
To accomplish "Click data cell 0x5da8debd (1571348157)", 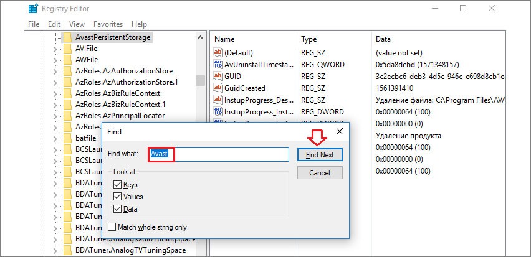I will [x=417, y=64].
